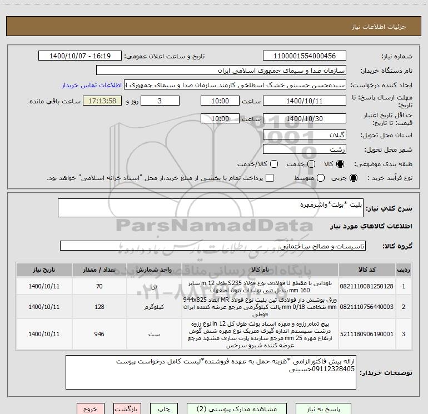Click the unit cell تن
This screenshot has height=414, width=428.
[154, 286]
